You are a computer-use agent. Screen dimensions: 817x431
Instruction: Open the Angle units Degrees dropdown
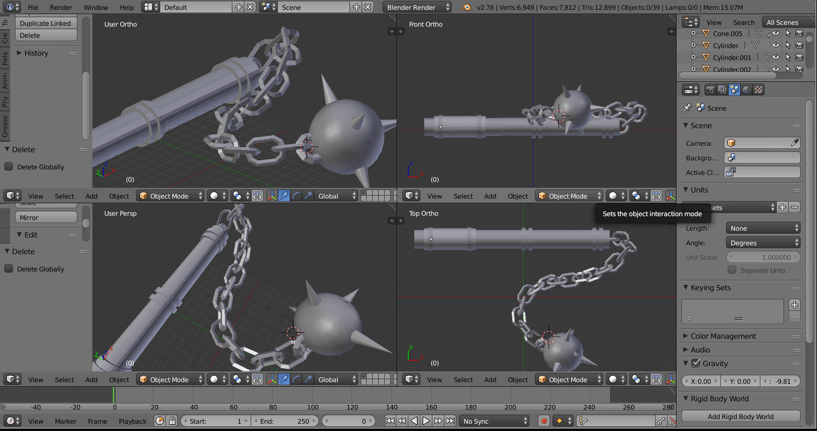763,243
